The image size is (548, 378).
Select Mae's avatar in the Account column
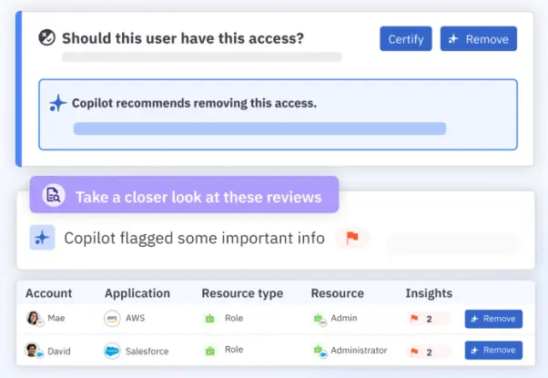click(x=34, y=319)
